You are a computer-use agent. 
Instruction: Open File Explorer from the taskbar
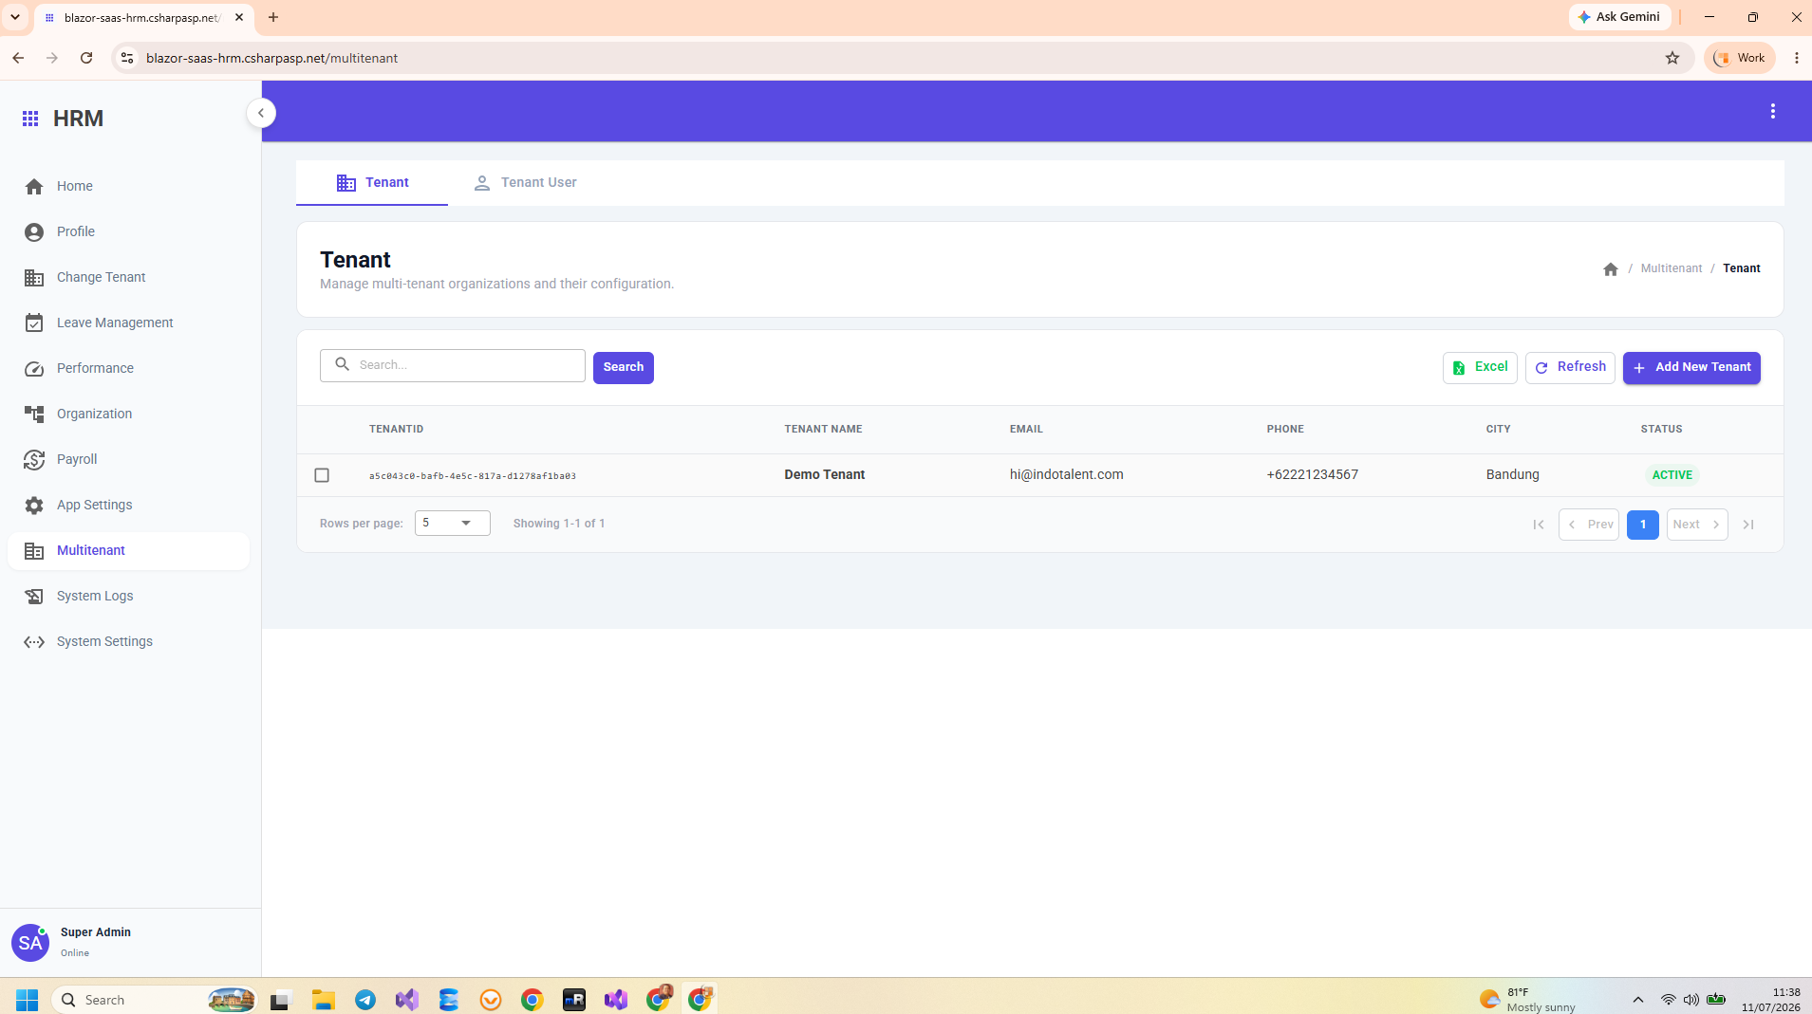[324, 1001]
